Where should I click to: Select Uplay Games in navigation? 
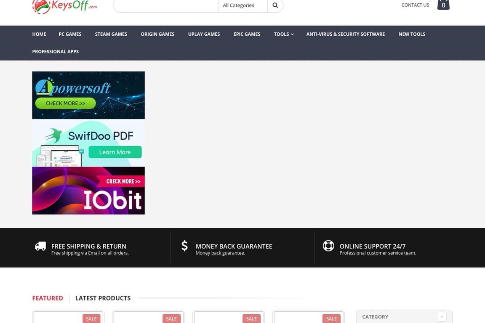click(x=204, y=34)
